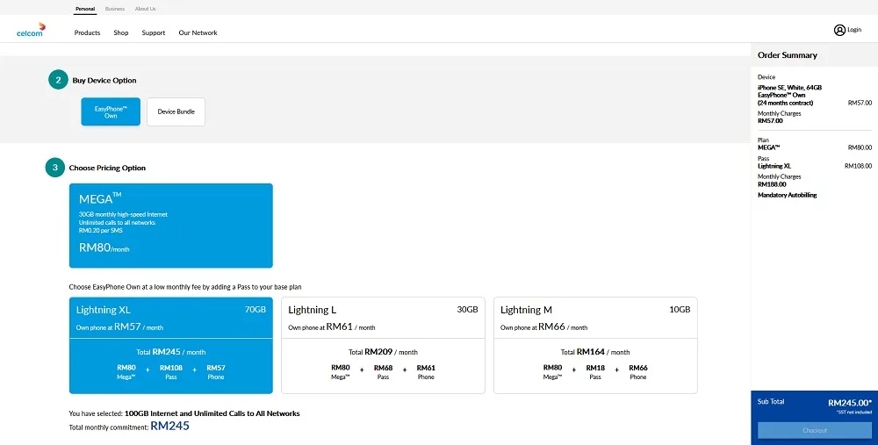Click 'iPhone SE, White, 64GB' device text
The height and width of the screenshot is (445, 878).
point(789,88)
